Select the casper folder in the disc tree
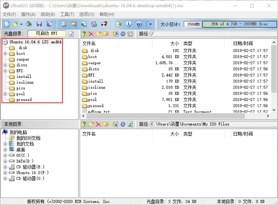Viewport: 278px width, 205px height. [23, 59]
